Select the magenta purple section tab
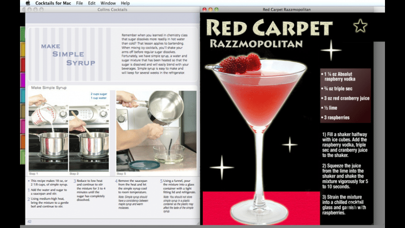 (x=23, y=80)
